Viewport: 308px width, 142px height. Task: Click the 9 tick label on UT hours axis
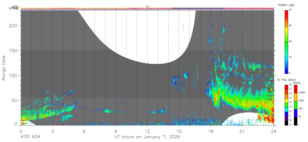[x=116, y=131]
